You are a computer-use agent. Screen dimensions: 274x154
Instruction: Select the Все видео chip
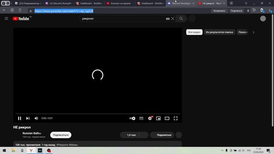pyautogui.click(x=194, y=33)
